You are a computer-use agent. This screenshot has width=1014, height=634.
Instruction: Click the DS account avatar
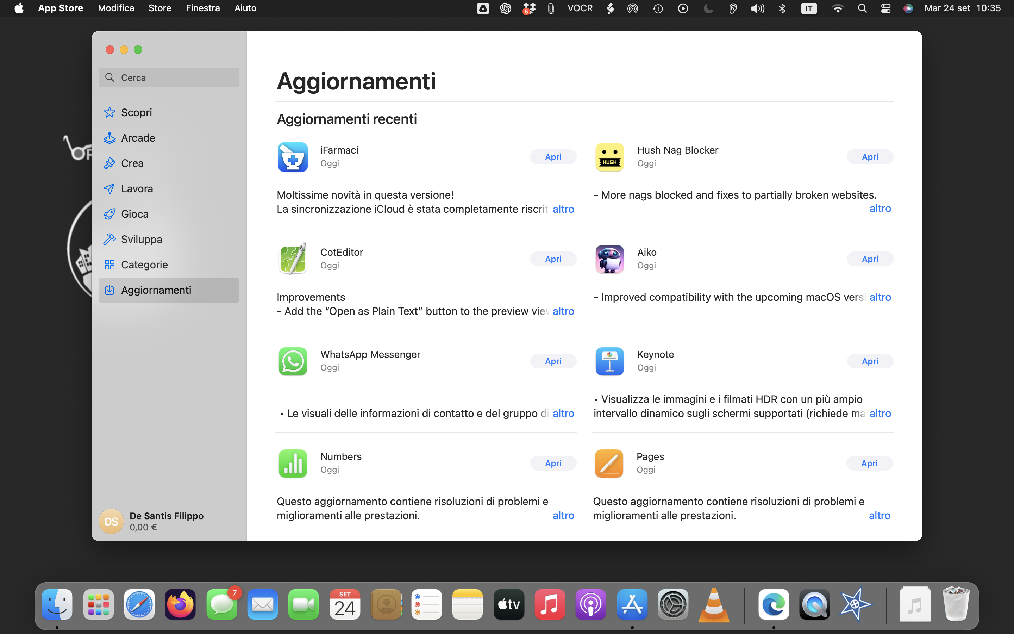tap(111, 521)
